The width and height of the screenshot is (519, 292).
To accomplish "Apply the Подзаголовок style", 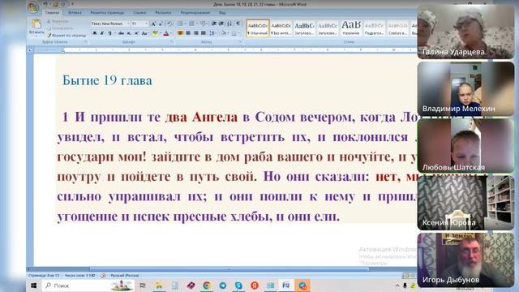I will [374, 28].
